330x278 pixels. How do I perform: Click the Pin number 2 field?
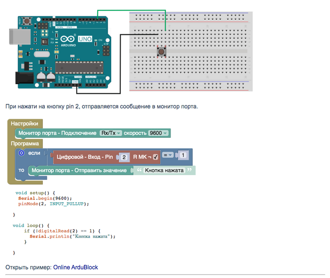(123, 158)
